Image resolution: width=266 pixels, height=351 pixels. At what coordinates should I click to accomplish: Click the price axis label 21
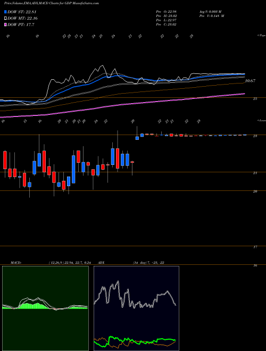(x=255, y=173)
